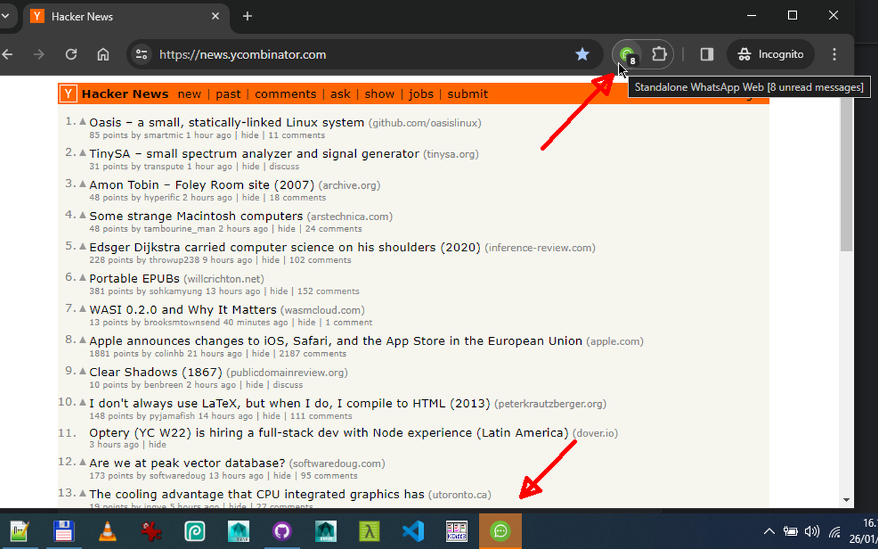Open the 'past' nav link

click(x=228, y=94)
